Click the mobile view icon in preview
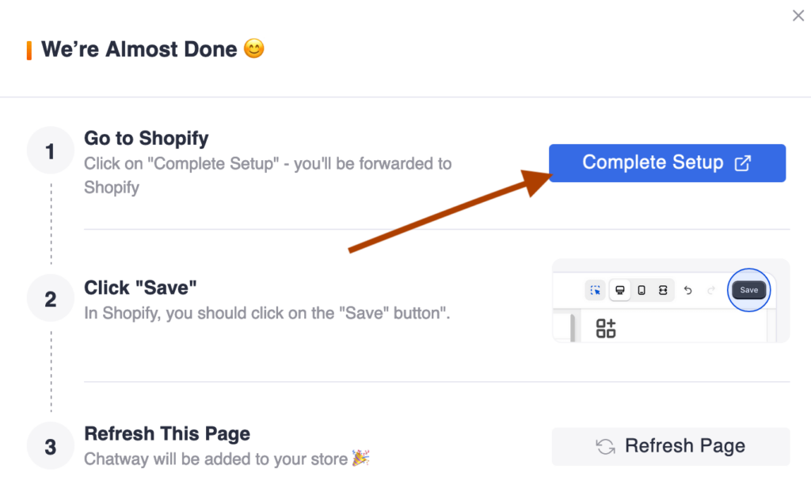This screenshot has height=492, width=811. click(x=642, y=290)
